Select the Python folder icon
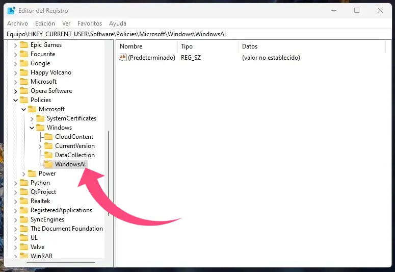The image size is (395, 272). tap(24, 183)
